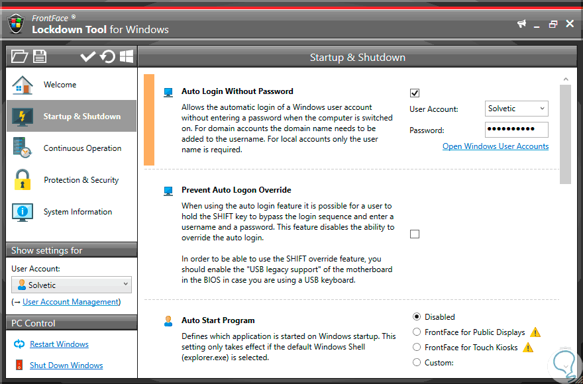Open the Show settings for User Account dropdown
The width and height of the screenshot is (583, 384).
coord(72,285)
